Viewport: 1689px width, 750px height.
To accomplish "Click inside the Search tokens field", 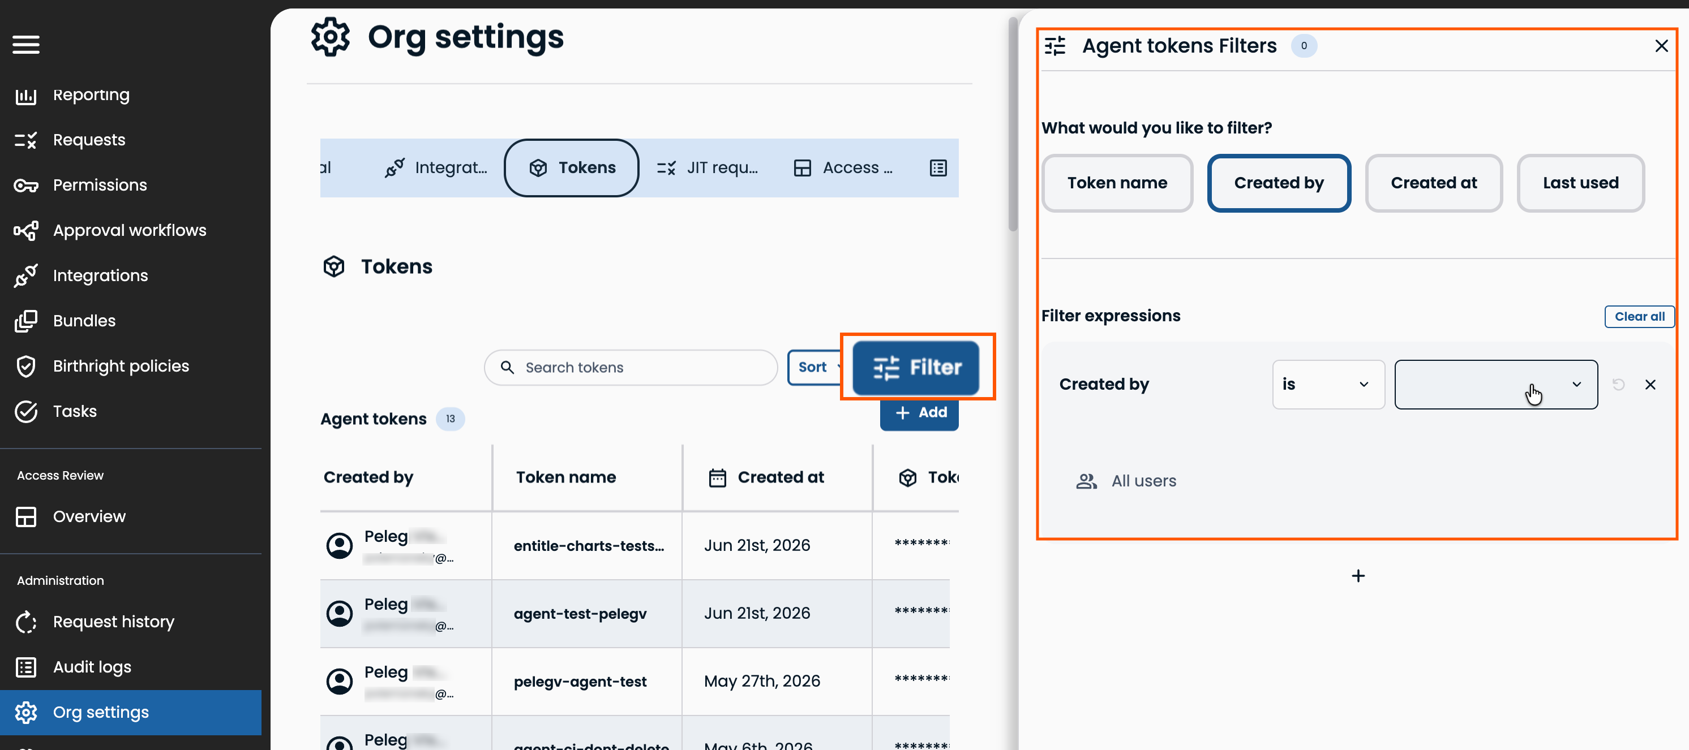I will pyautogui.click(x=631, y=368).
